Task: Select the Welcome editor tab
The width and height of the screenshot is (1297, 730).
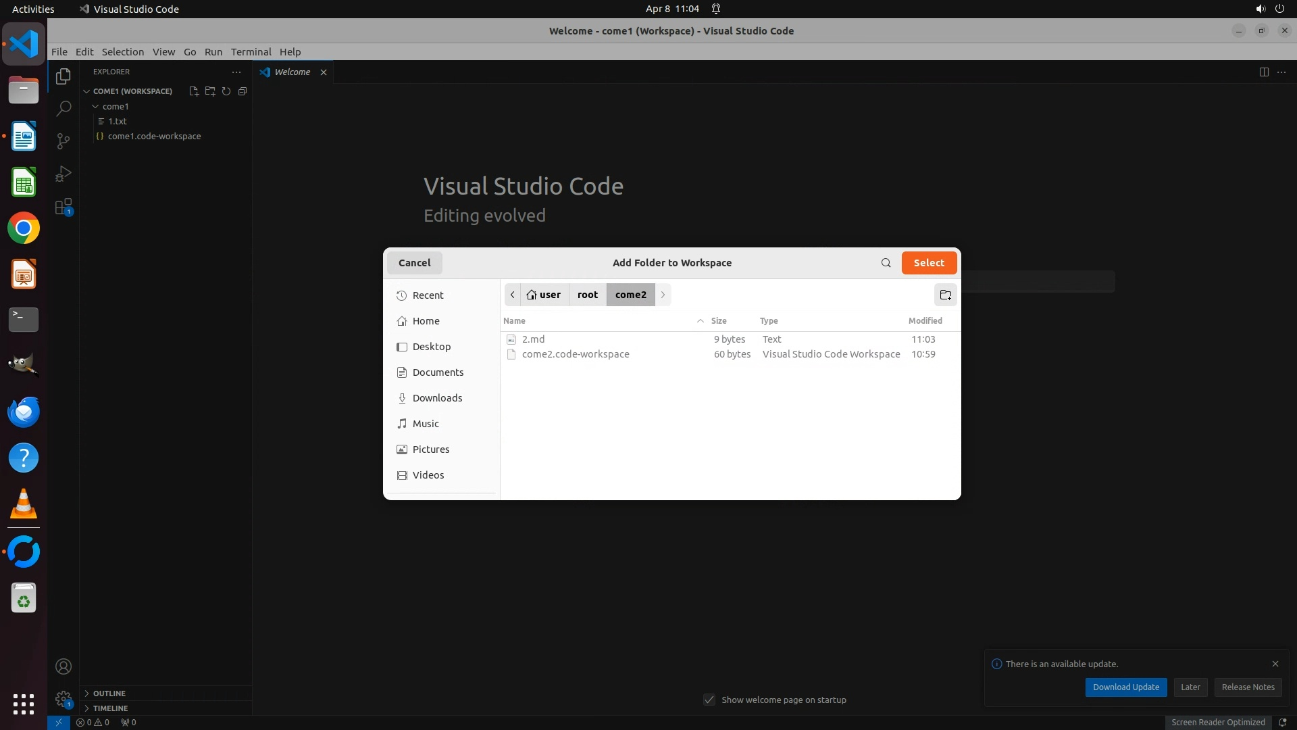Action: tap(292, 72)
